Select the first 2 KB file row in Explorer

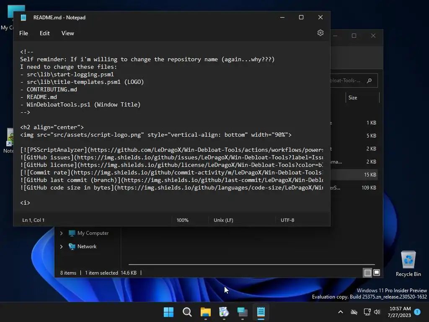coord(354,149)
